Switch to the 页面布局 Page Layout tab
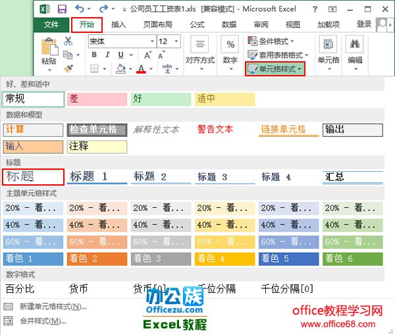This screenshot has width=395, height=335. [x=158, y=25]
